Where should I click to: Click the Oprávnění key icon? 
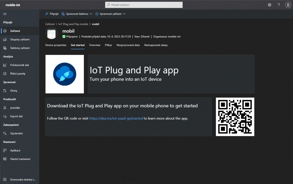(5, 134)
